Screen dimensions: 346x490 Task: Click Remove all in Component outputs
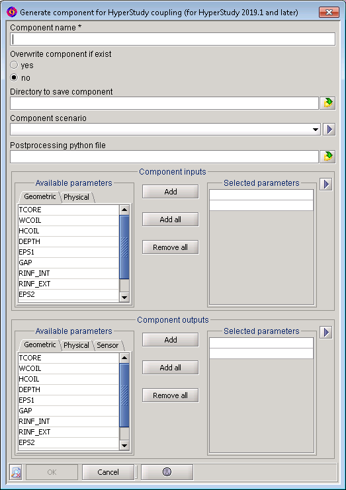pyautogui.click(x=170, y=395)
